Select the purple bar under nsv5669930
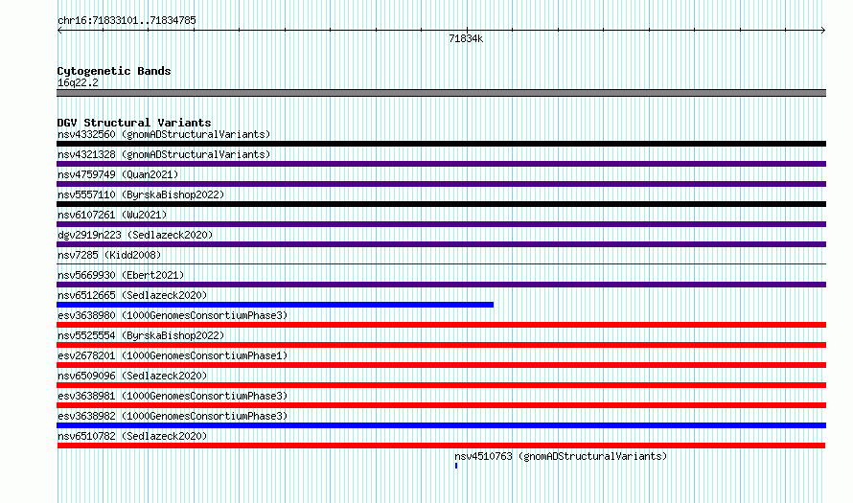This screenshot has height=503, width=853. click(441, 285)
